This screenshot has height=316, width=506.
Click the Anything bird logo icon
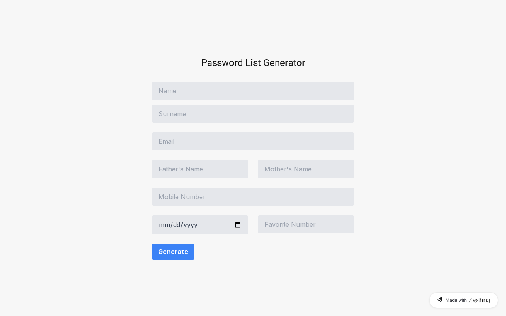(x=440, y=300)
